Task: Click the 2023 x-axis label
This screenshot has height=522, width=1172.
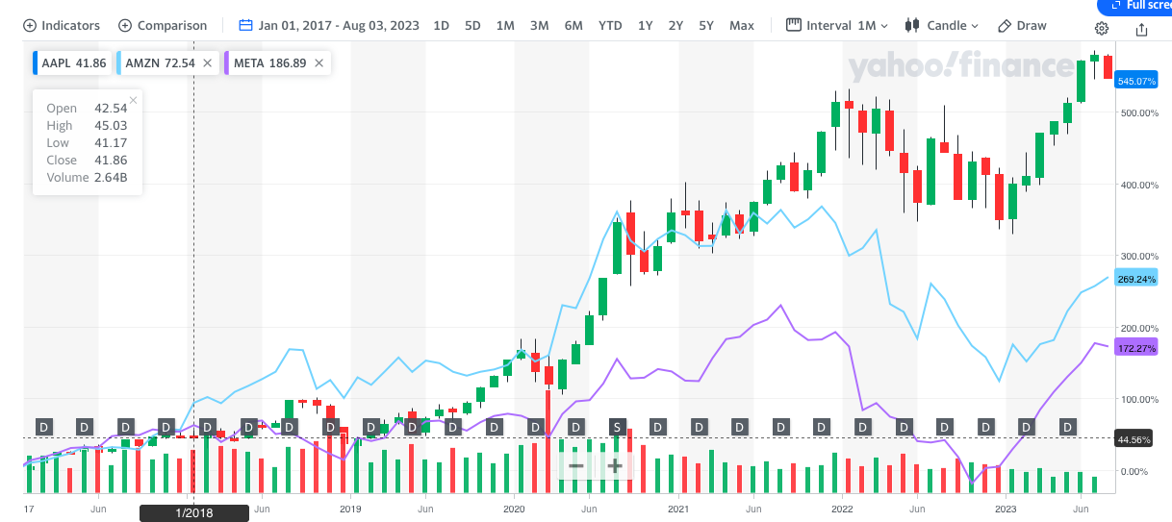Action: click(x=1006, y=508)
